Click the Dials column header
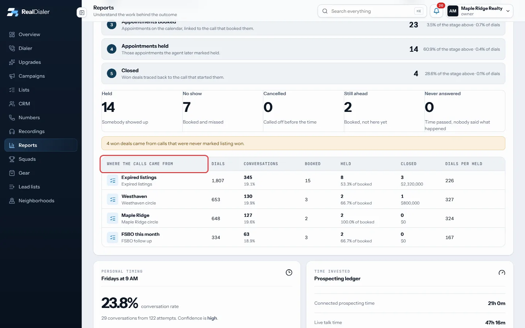The width and height of the screenshot is (525, 328). click(218, 164)
